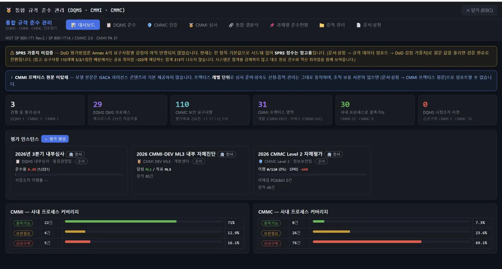502x269 pixels.
Task: Open the 2026년 3분기 내부심사 card title
Action: (40, 154)
